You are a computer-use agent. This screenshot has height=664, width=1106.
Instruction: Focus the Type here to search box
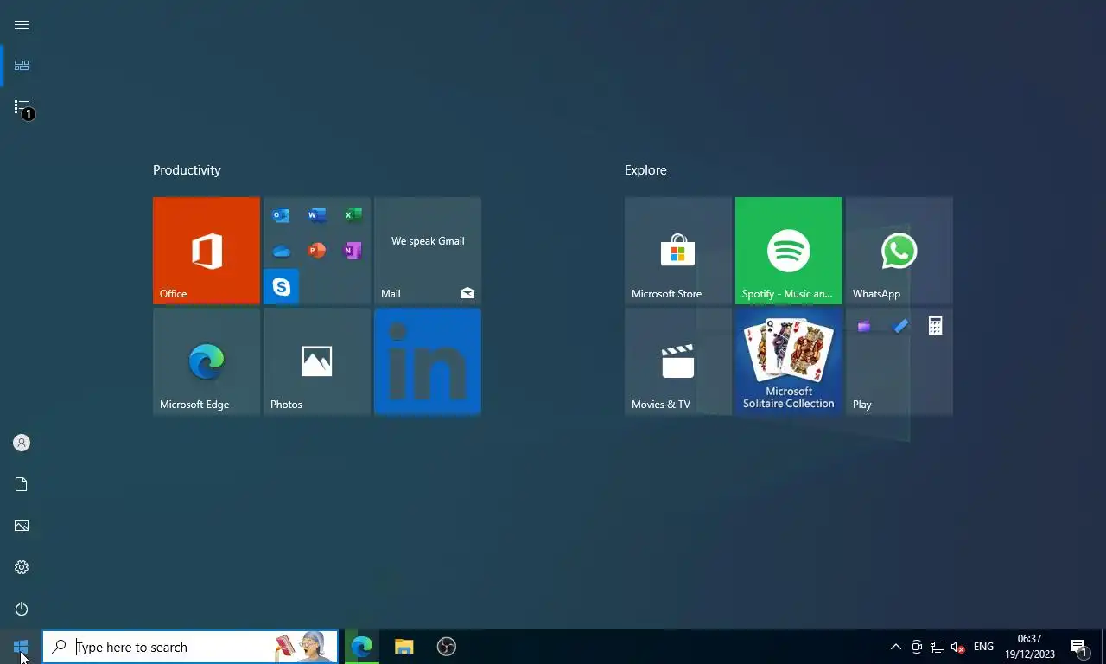coord(190,647)
